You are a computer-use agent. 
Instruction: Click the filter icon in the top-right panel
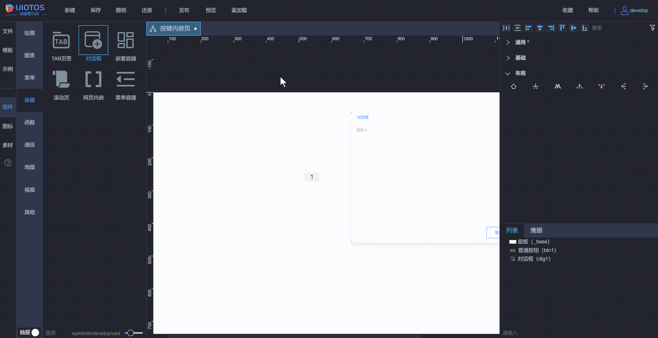652,28
